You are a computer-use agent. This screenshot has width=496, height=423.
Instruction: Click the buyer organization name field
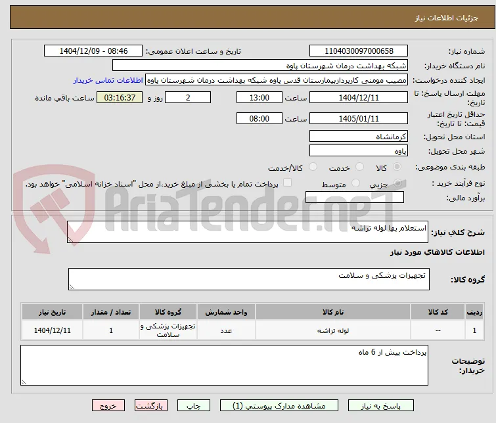(260, 66)
